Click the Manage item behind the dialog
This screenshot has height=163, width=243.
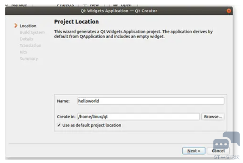click(18, 5)
